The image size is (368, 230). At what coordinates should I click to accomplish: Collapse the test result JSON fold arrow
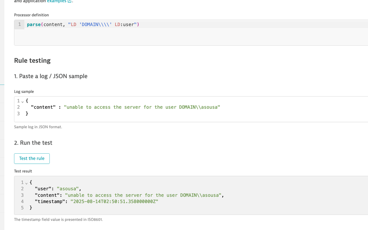[27, 183]
